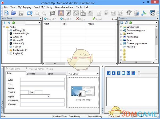The width and height of the screenshot is (160, 119).
Task: Select the Basic tab
Action: (15, 73)
